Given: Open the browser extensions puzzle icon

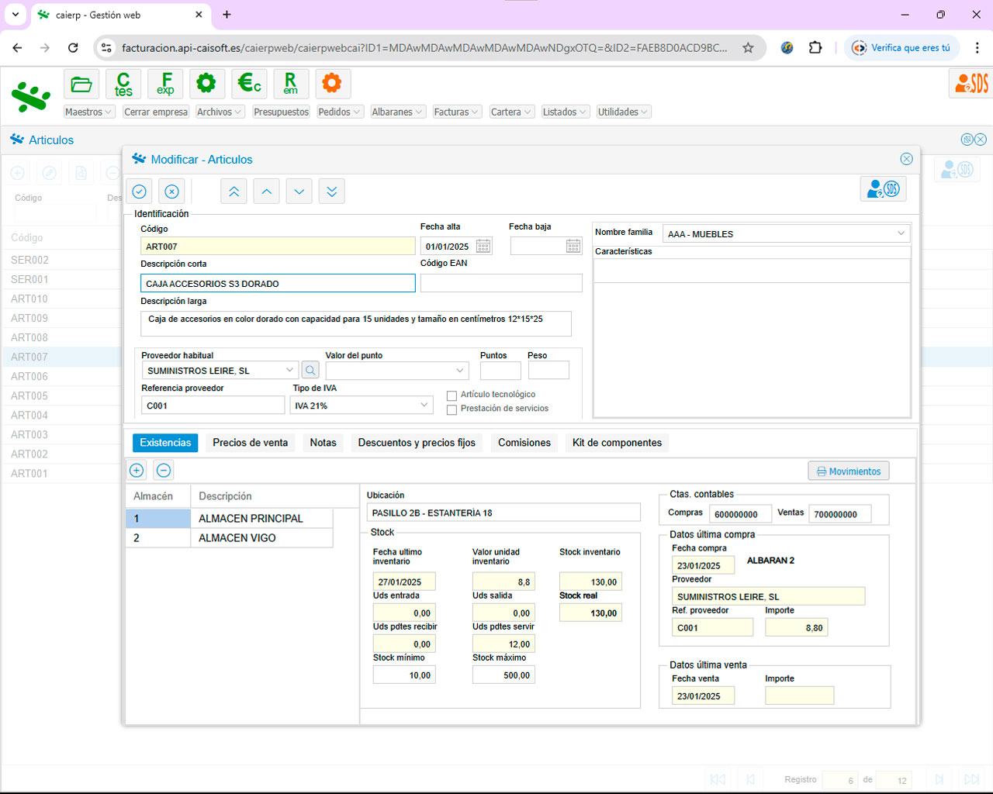Looking at the screenshot, I should point(815,48).
